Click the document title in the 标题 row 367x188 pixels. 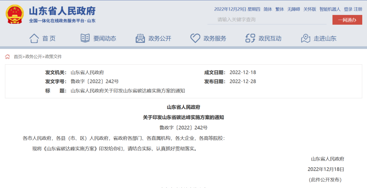pyautogui.click(x=128, y=91)
